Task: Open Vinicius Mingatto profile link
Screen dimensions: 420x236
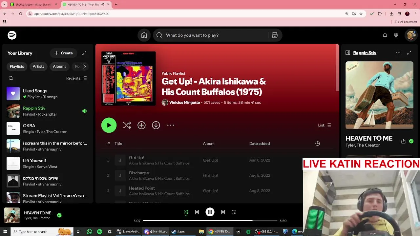Action: click(x=184, y=103)
